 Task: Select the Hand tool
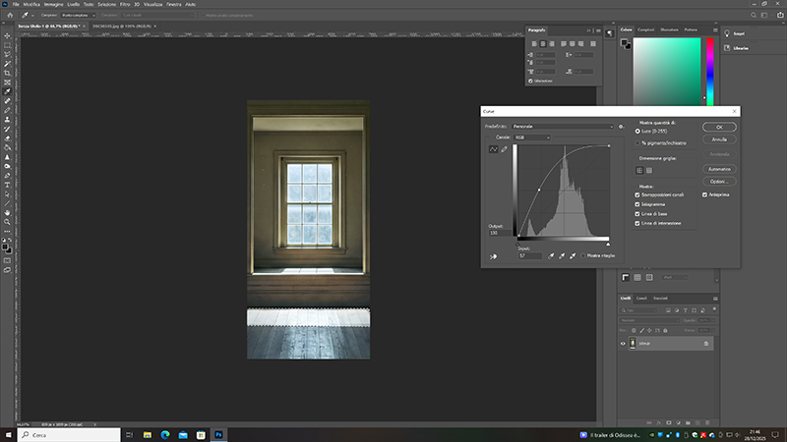(7, 212)
